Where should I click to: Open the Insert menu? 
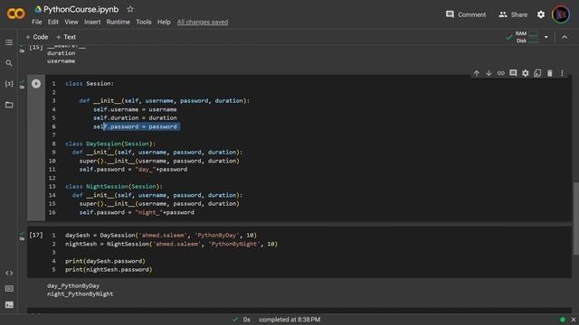pyautogui.click(x=92, y=22)
